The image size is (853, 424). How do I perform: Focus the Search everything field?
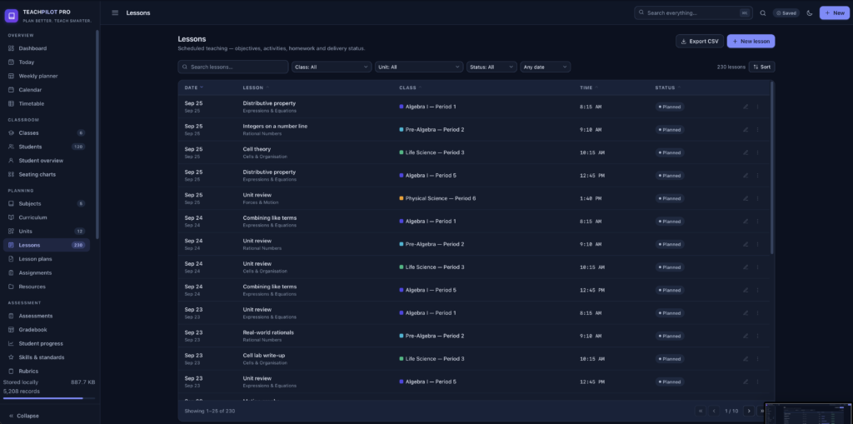pos(693,13)
